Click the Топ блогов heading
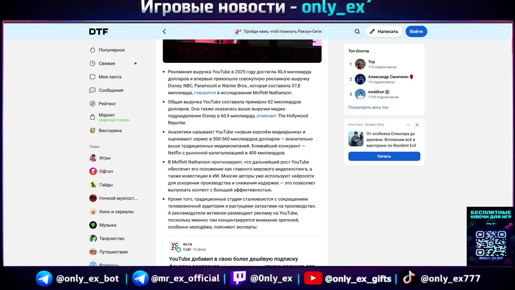The width and height of the screenshot is (515, 290). [358, 51]
